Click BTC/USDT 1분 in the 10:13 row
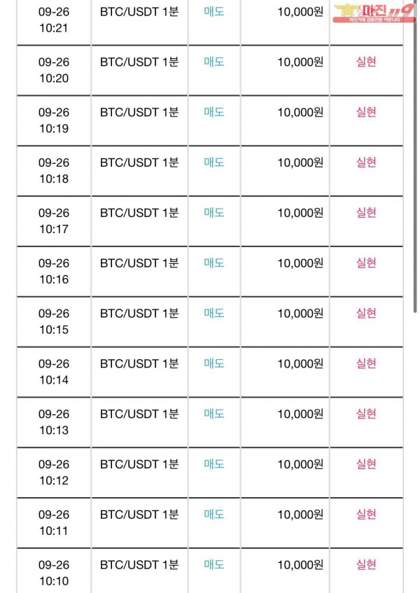 coord(139,414)
